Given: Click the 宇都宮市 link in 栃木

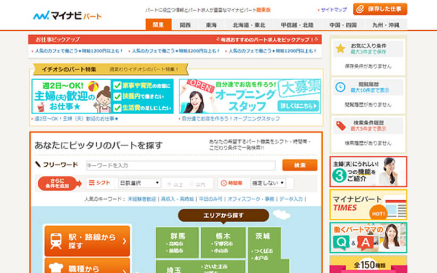Looking at the screenshot, I should click(222, 244).
